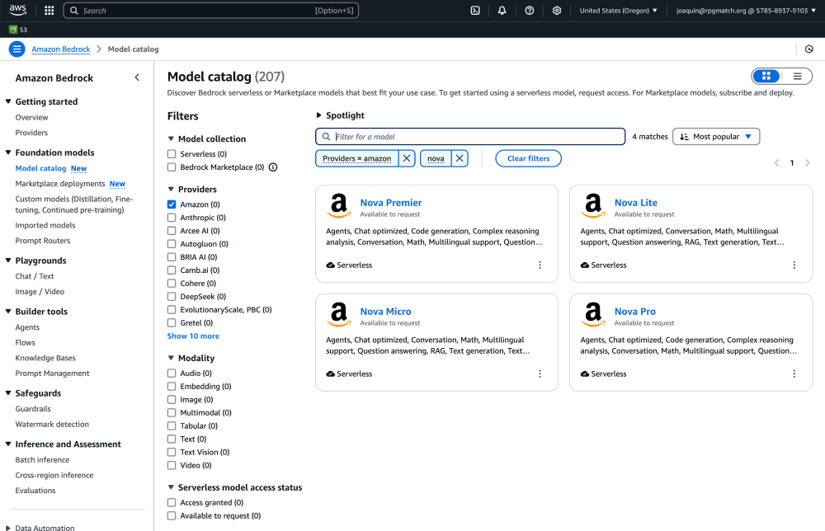Open the info panel icon at right
This screenshot has width=825, height=531.
pos(808,49)
